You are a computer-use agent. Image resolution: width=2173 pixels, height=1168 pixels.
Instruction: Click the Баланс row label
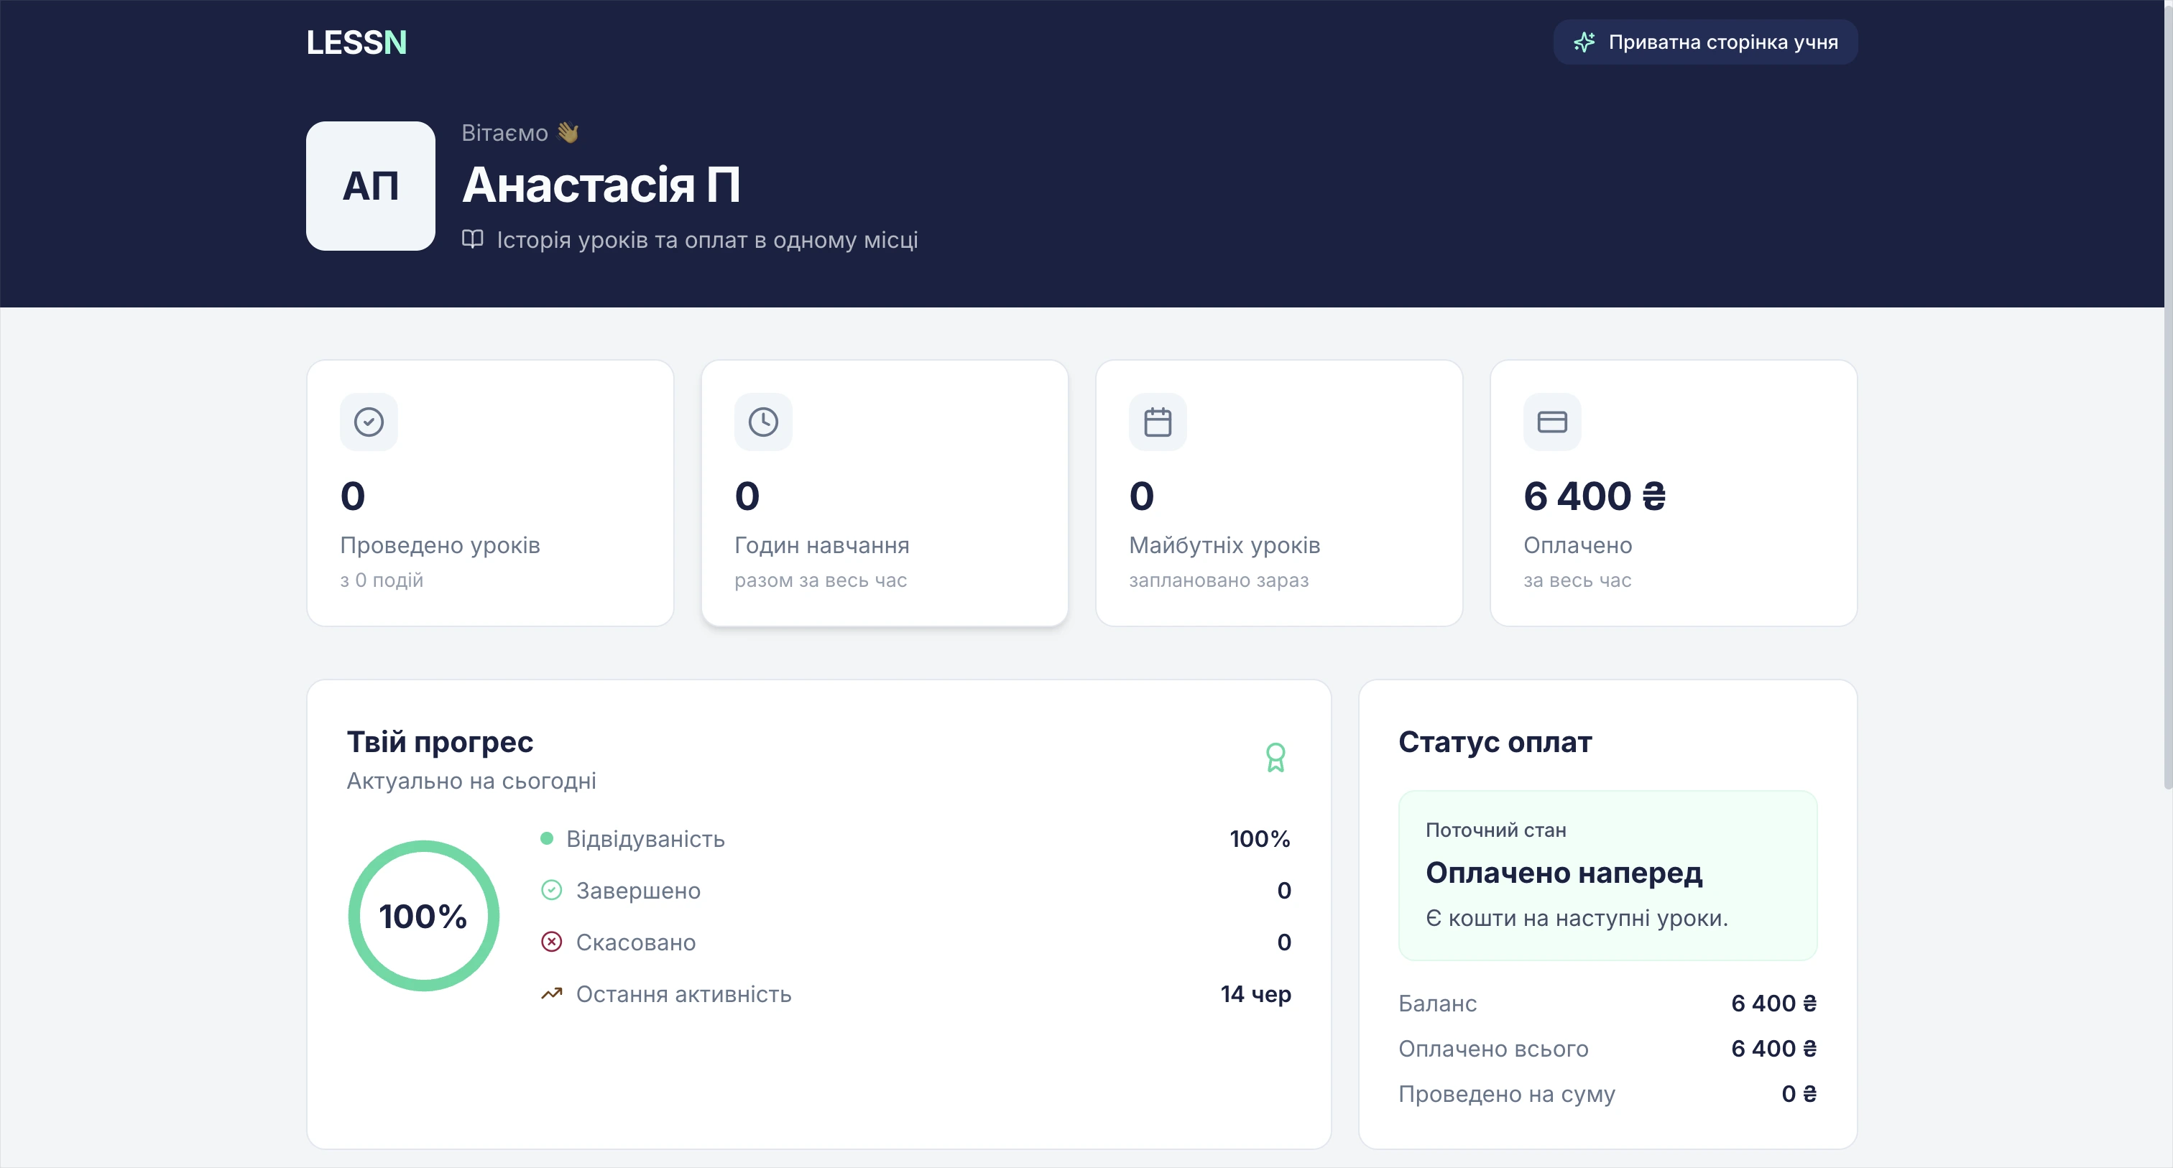pyautogui.click(x=1439, y=1004)
